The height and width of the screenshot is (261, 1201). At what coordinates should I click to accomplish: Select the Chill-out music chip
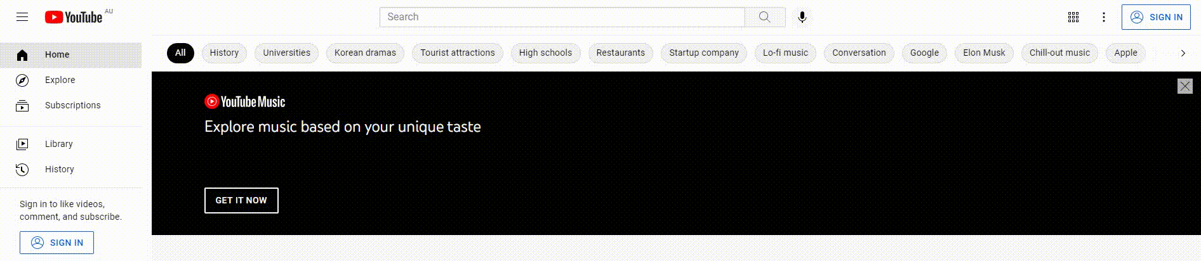tap(1059, 53)
